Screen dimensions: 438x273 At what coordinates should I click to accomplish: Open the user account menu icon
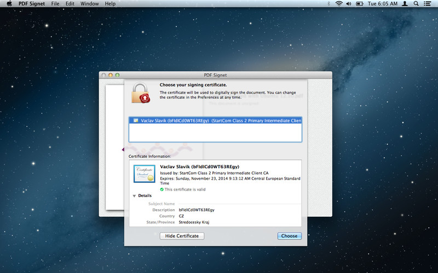click(x=405, y=4)
